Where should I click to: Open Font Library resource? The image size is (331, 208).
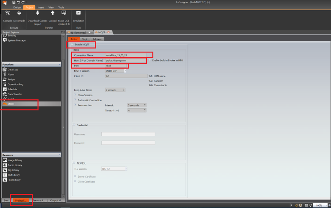tap(12, 180)
